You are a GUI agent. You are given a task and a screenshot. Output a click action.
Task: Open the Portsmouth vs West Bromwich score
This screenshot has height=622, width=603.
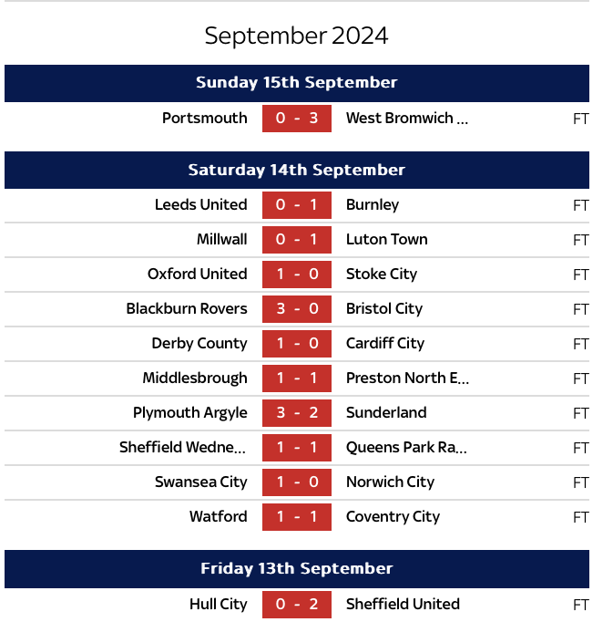pyautogui.click(x=297, y=119)
